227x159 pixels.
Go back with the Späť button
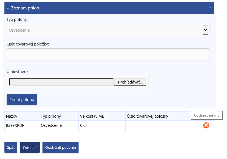[x=11, y=147]
